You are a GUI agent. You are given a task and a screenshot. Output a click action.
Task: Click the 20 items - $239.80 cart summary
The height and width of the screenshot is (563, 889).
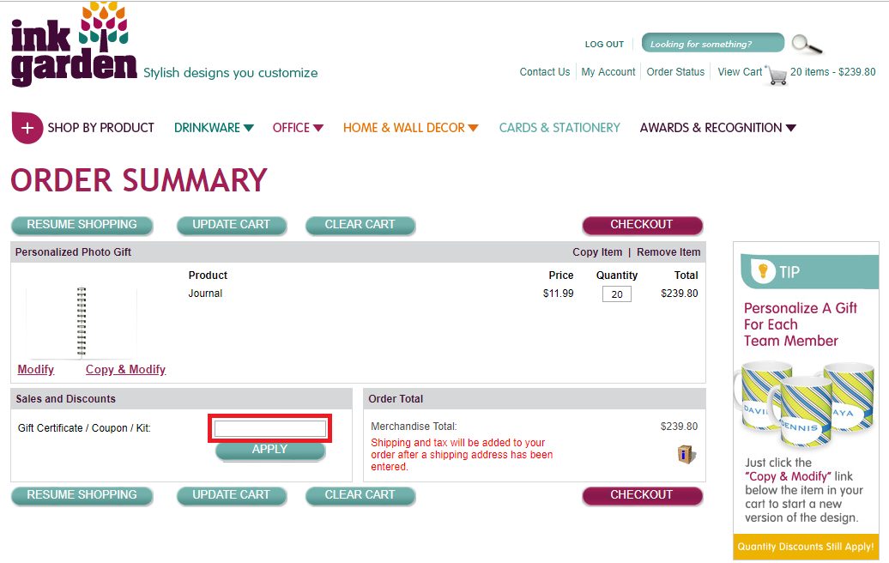click(x=833, y=72)
